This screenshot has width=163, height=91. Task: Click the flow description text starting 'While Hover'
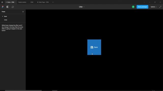[x=12, y=28]
